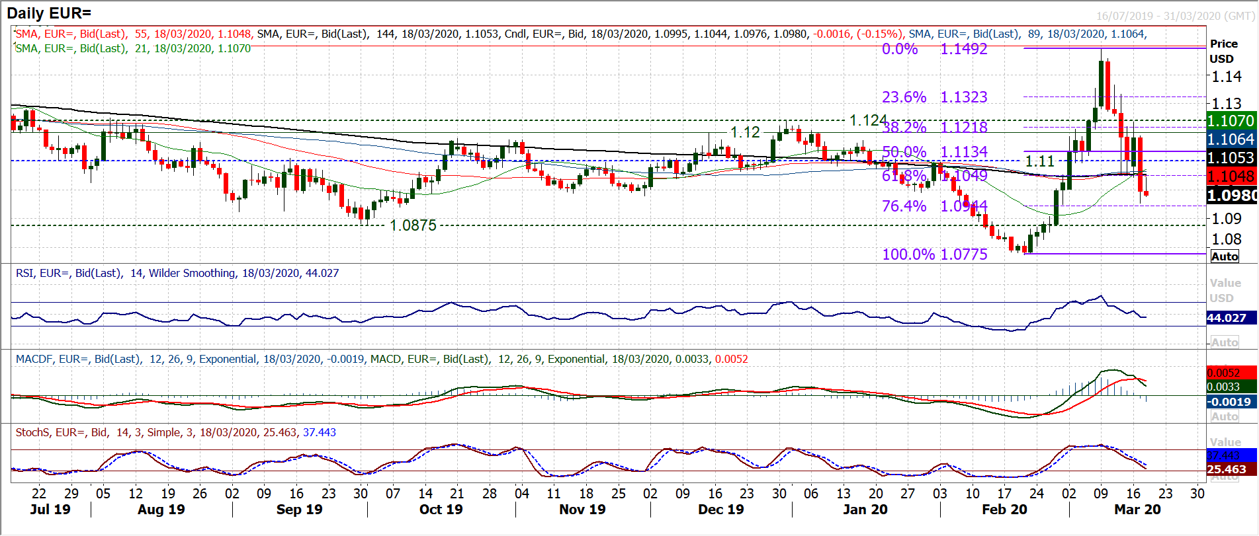Select the red SMA 55 legend entry

(x=133, y=34)
